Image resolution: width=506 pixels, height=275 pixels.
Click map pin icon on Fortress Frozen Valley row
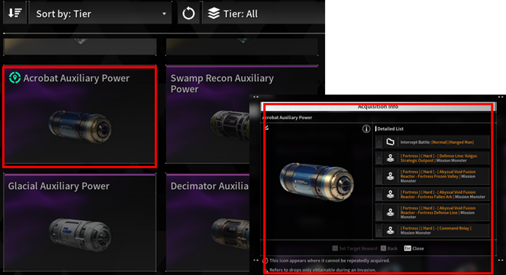tap(390, 176)
